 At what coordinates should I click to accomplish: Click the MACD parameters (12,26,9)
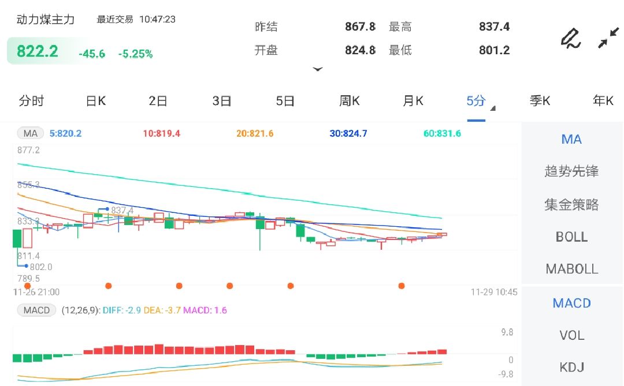point(81,310)
